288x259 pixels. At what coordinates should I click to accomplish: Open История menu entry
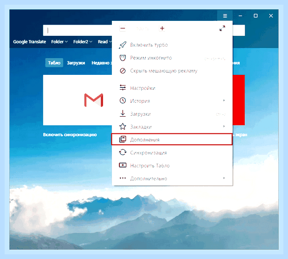pyautogui.click(x=172, y=101)
